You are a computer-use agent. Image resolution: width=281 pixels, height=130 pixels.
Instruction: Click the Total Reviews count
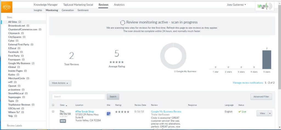pos(72,56)
